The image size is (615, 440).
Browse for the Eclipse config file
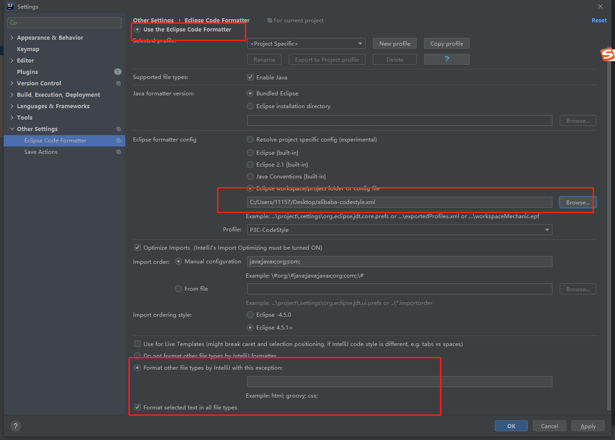coord(578,202)
